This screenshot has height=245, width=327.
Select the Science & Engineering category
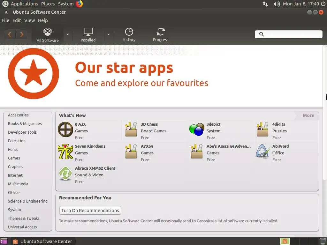point(28,201)
